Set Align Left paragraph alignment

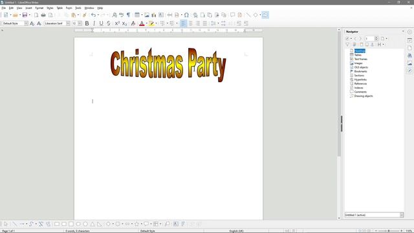183,23
